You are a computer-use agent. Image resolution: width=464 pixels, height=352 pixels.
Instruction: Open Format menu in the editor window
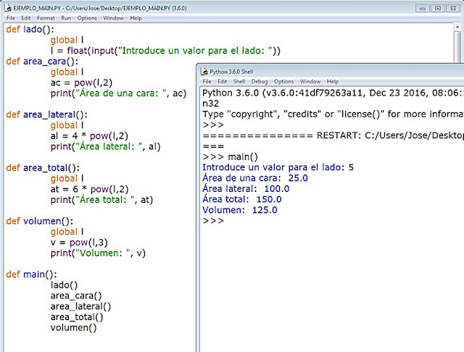pos(46,18)
